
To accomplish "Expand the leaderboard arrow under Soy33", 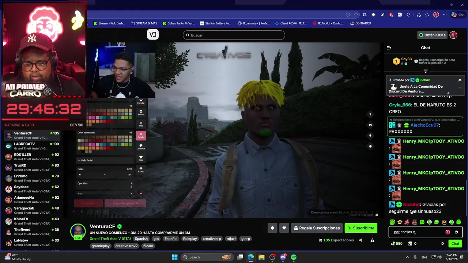I will point(426,71).
